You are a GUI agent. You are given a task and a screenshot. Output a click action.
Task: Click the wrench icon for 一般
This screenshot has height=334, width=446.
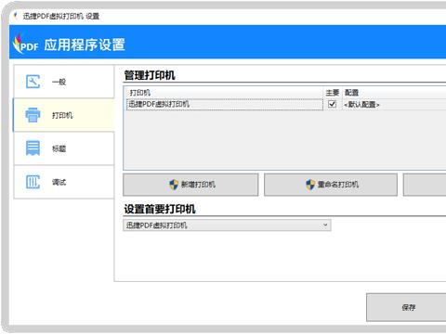(x=33, y=82)
